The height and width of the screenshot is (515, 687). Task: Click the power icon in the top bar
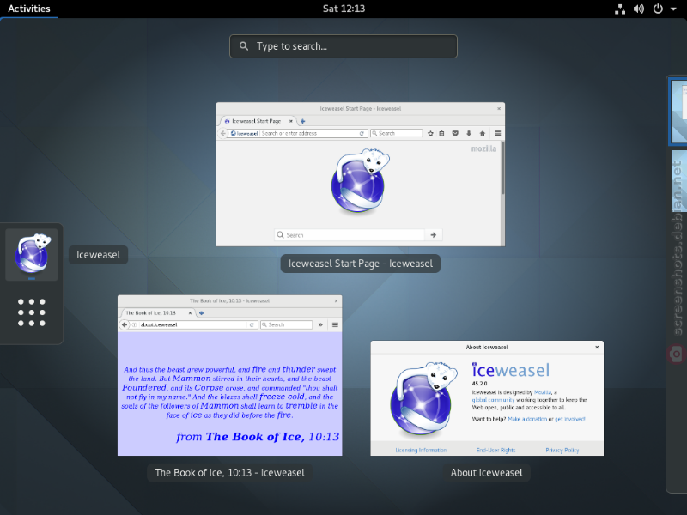658,9
